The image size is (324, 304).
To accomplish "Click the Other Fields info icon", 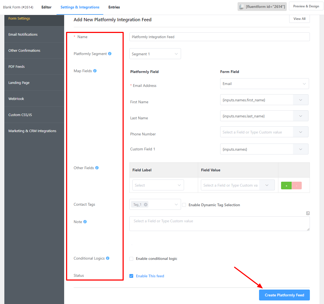I will pos(97,168).
